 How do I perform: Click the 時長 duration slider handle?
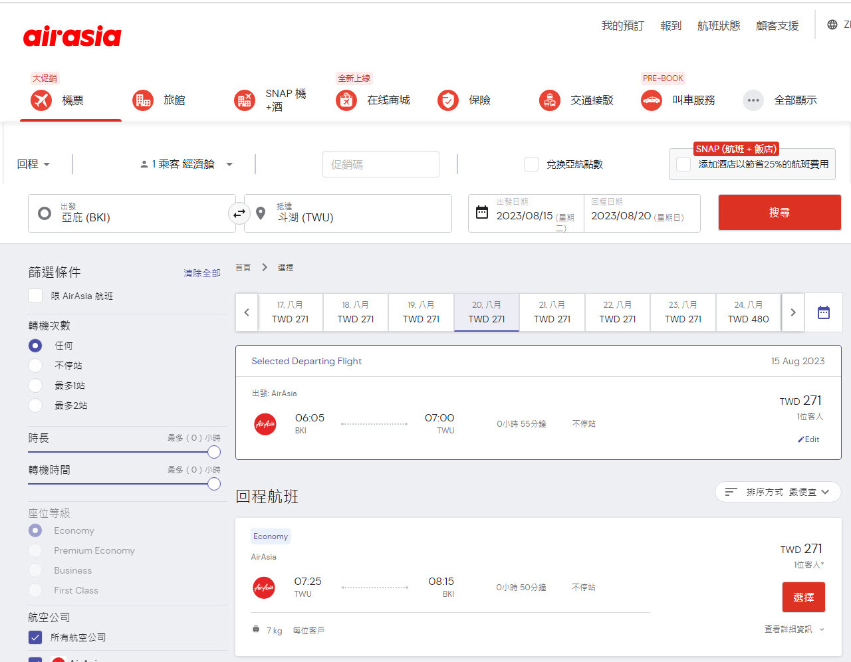[214, 452]
